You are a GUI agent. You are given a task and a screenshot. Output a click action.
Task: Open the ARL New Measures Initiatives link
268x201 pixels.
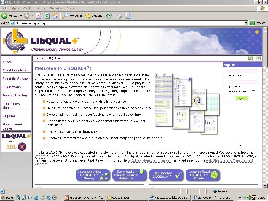pos(150,160)
